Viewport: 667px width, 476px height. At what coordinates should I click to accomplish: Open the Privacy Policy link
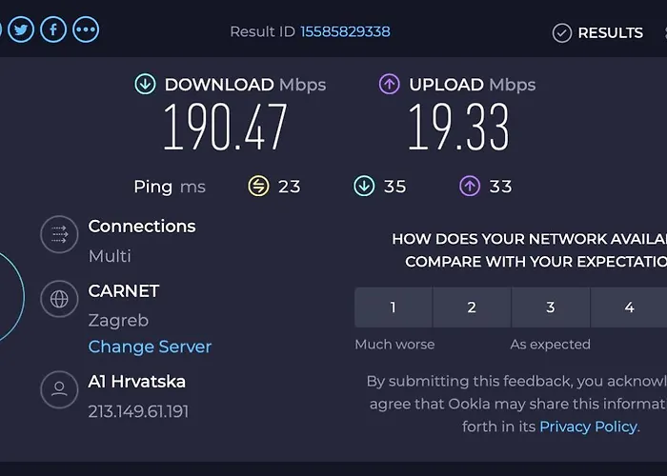[x=588, y=426]
